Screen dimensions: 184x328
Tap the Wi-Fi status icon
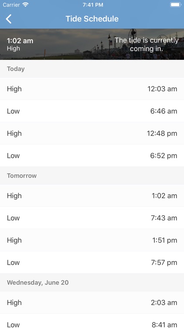(x=25, y=5)
